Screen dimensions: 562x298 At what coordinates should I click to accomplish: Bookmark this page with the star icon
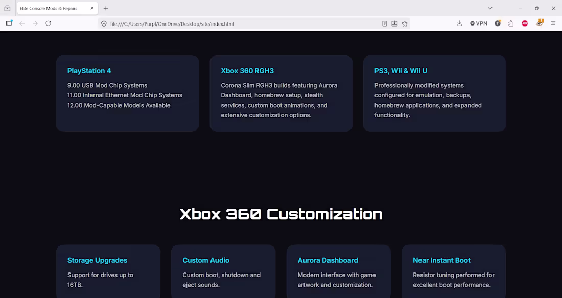[405, 23]
